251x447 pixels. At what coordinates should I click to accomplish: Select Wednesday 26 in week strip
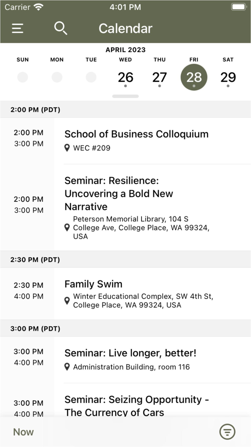pos(126,77)
